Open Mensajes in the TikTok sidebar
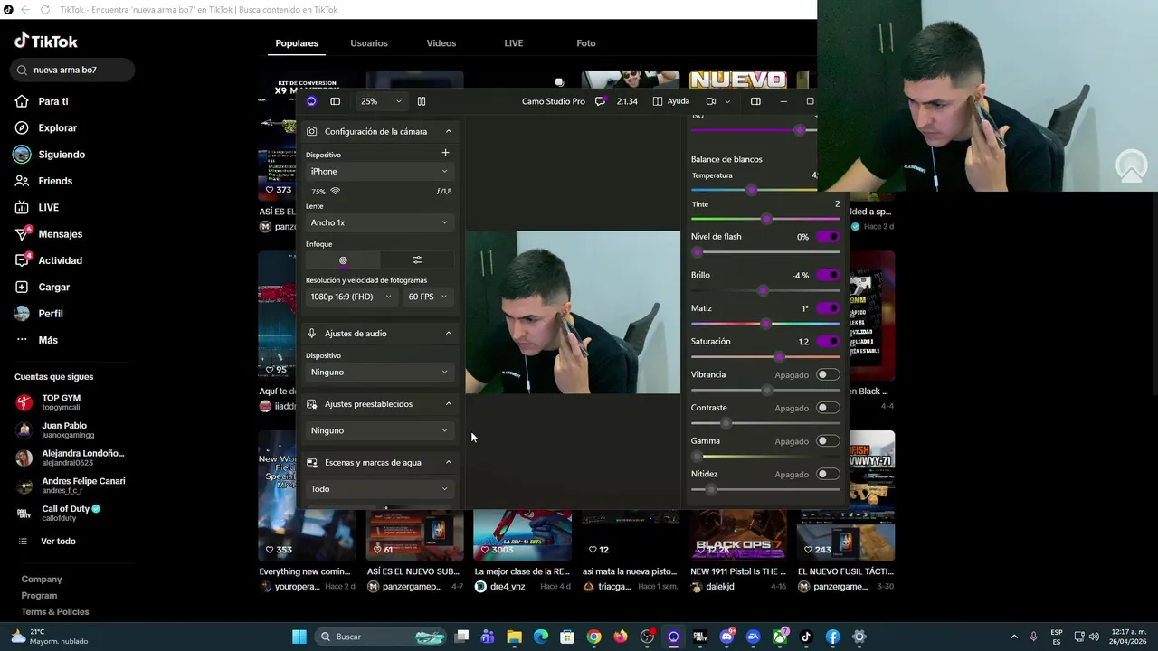Image resolution: width=1158 pixels, height=651 pixels. [x=60, y=234]
